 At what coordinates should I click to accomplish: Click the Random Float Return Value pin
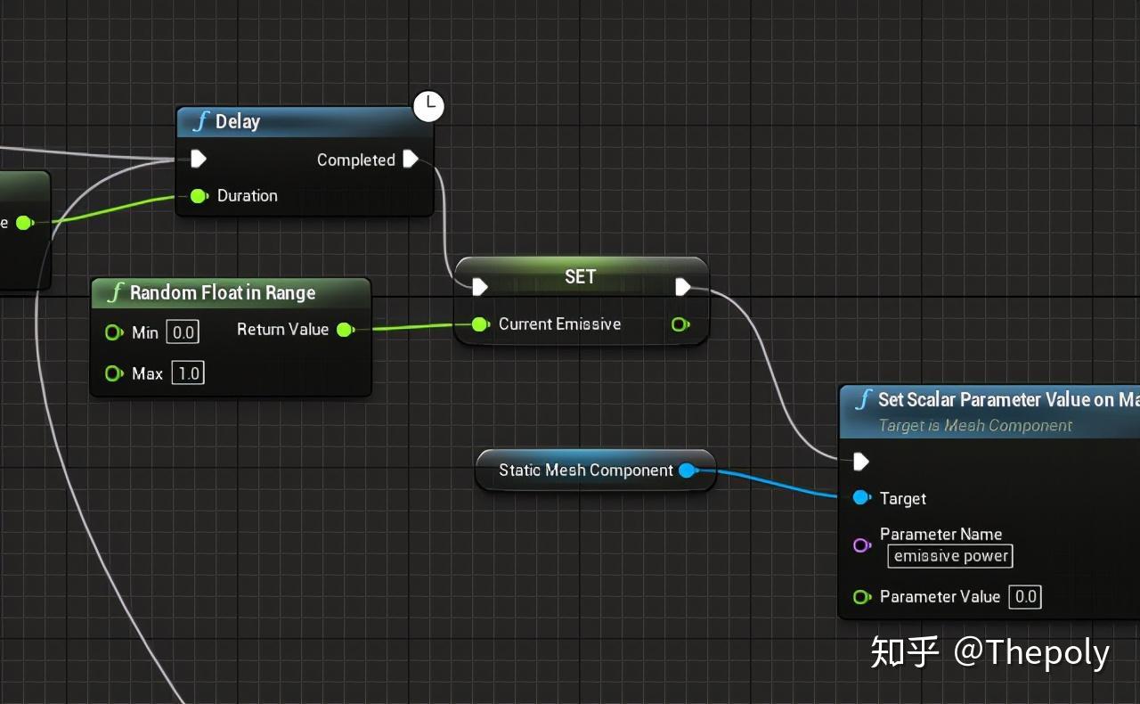[346, 330]
